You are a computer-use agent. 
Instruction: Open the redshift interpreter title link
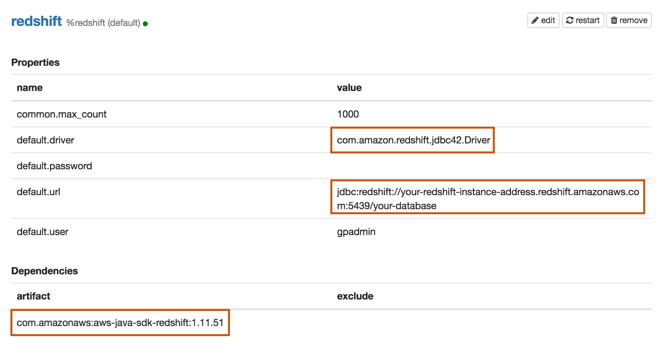click(37, 21)
